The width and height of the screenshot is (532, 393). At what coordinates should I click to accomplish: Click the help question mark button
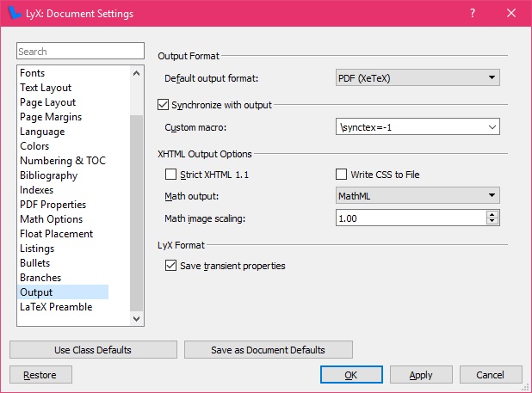(473, 13)
